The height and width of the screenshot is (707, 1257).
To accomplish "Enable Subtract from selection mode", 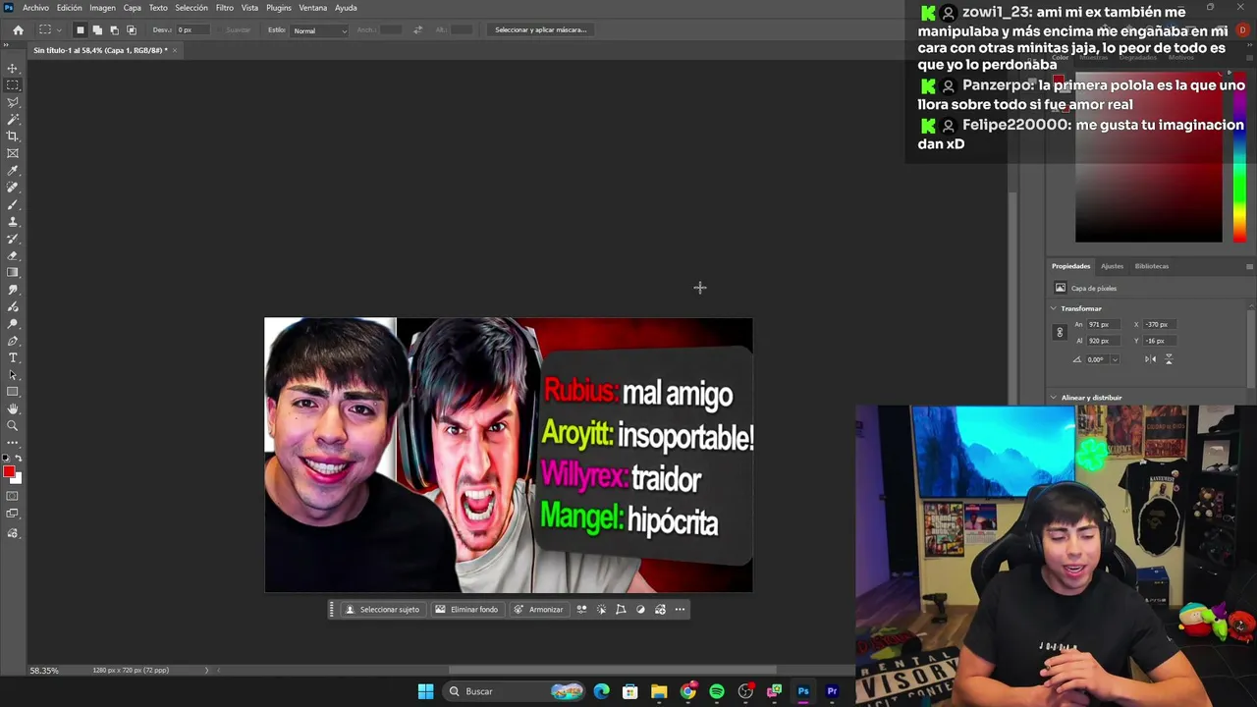I will click(114, 30).
